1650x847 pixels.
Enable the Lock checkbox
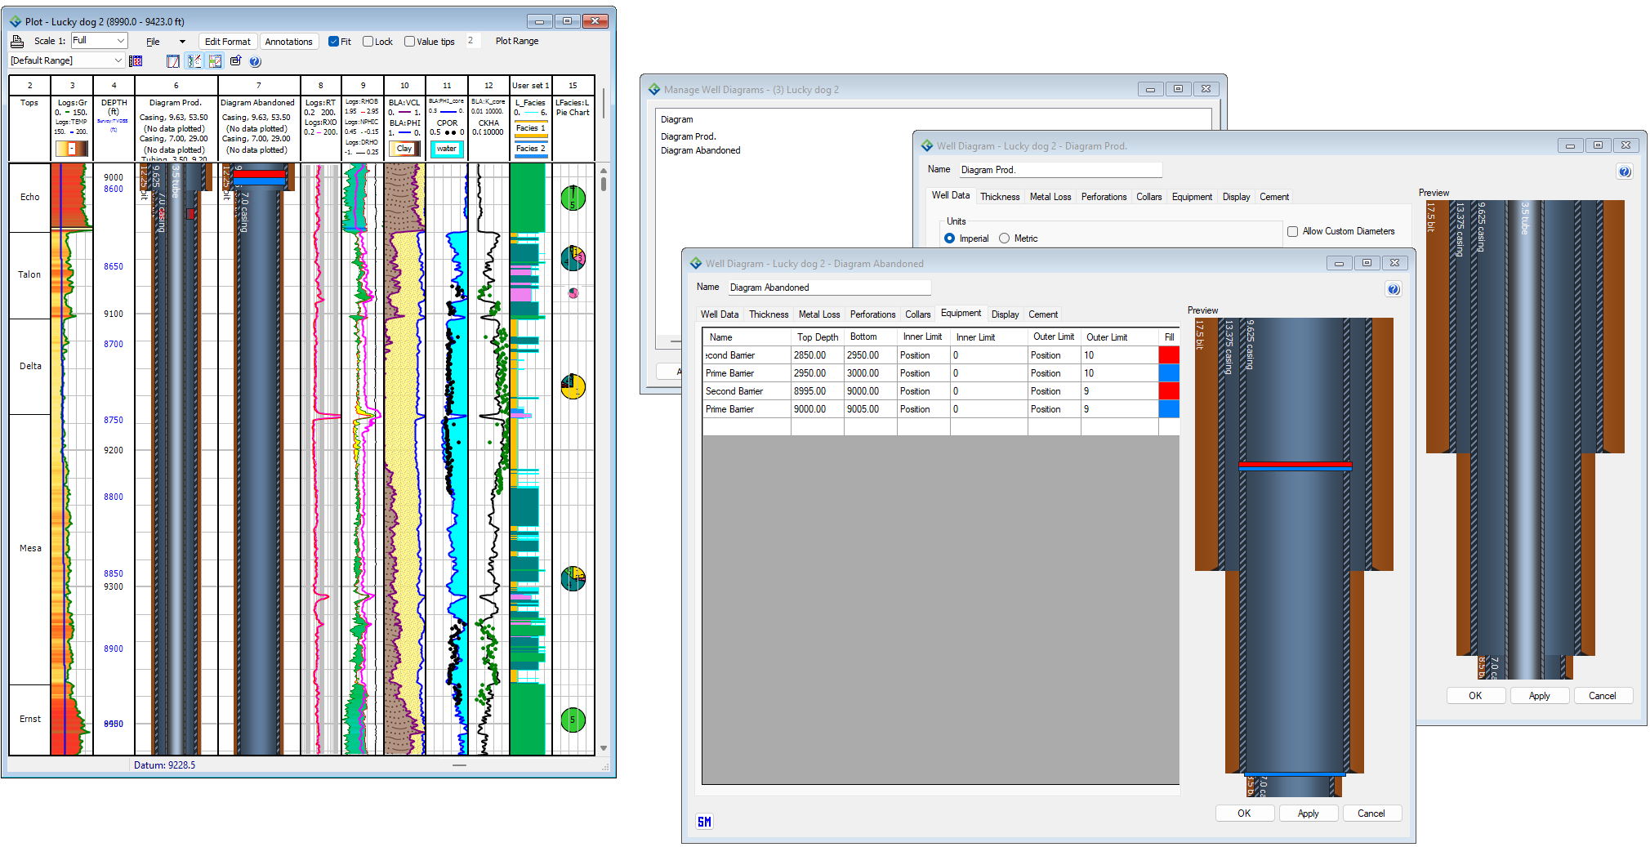coord(368,42)
